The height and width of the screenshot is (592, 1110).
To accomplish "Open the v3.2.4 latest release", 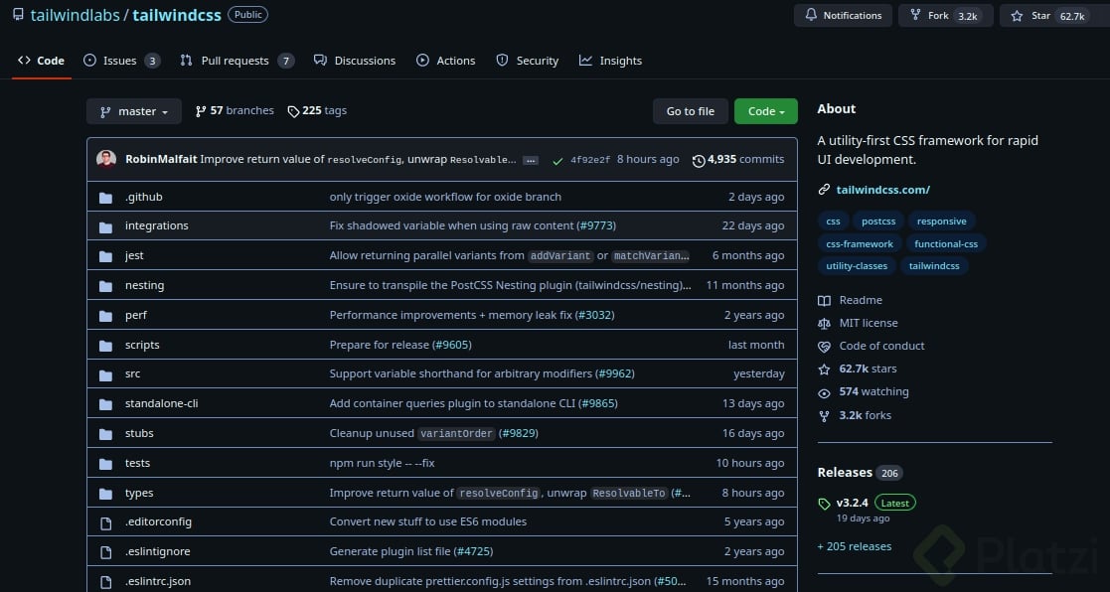I will pos(852,503).
